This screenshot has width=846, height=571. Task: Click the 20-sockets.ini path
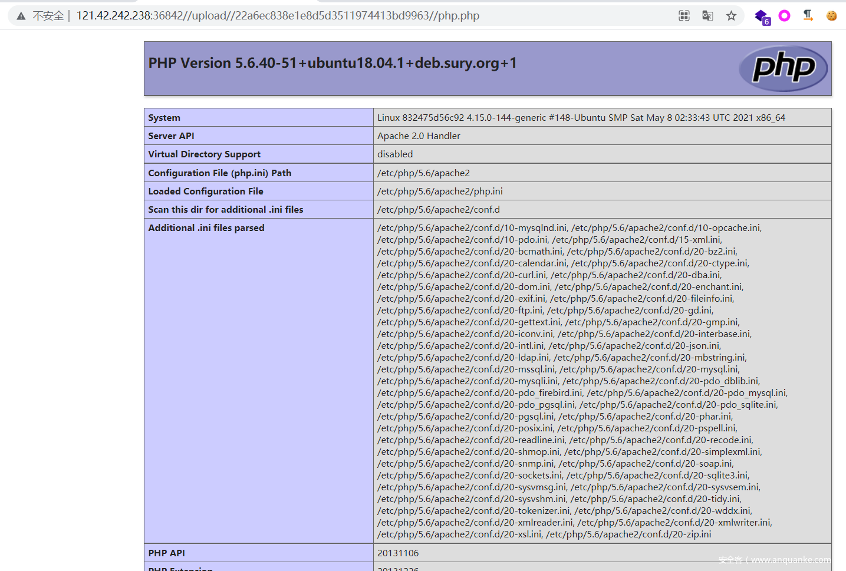point(470,476)
